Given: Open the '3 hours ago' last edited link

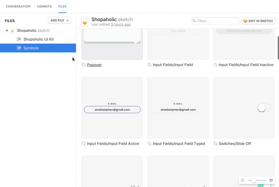Looking at the screenshot, I should point(121,24).
